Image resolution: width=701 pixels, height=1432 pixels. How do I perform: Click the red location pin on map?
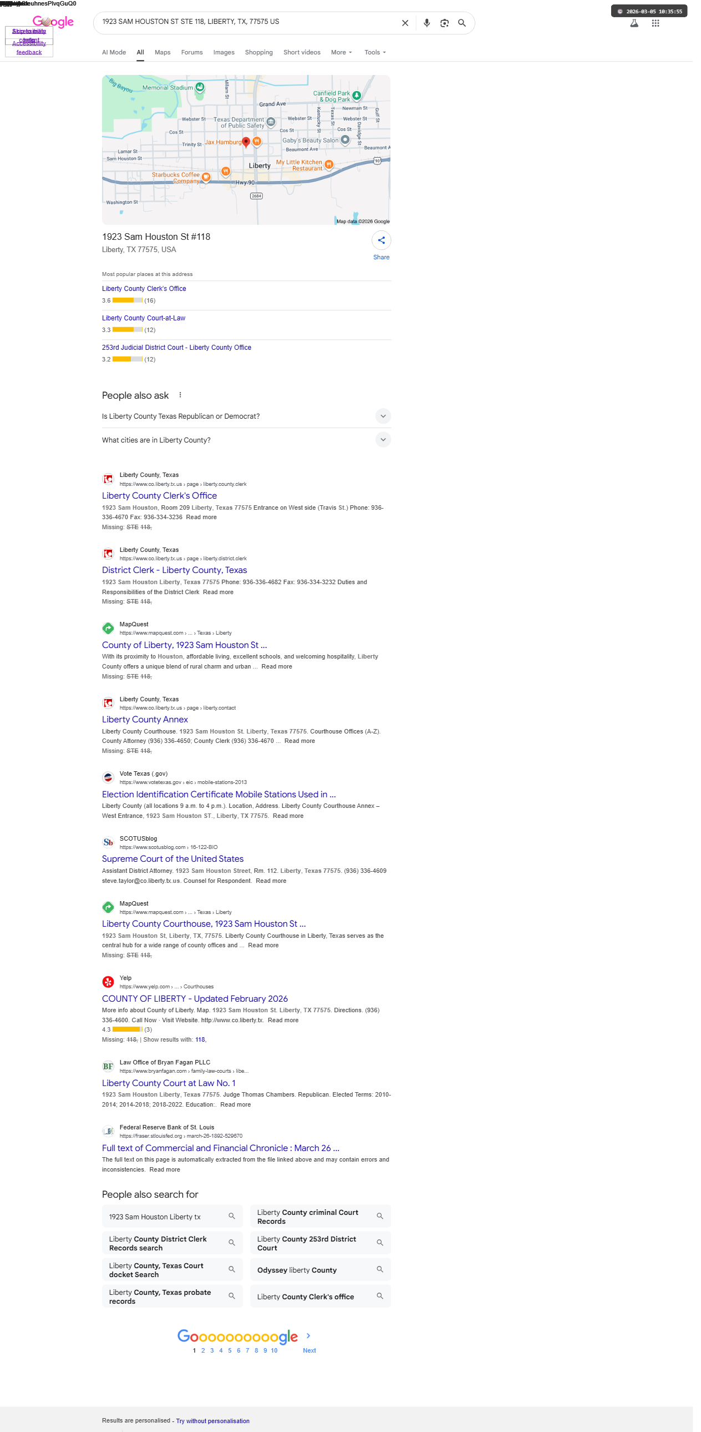click(246, 142)
